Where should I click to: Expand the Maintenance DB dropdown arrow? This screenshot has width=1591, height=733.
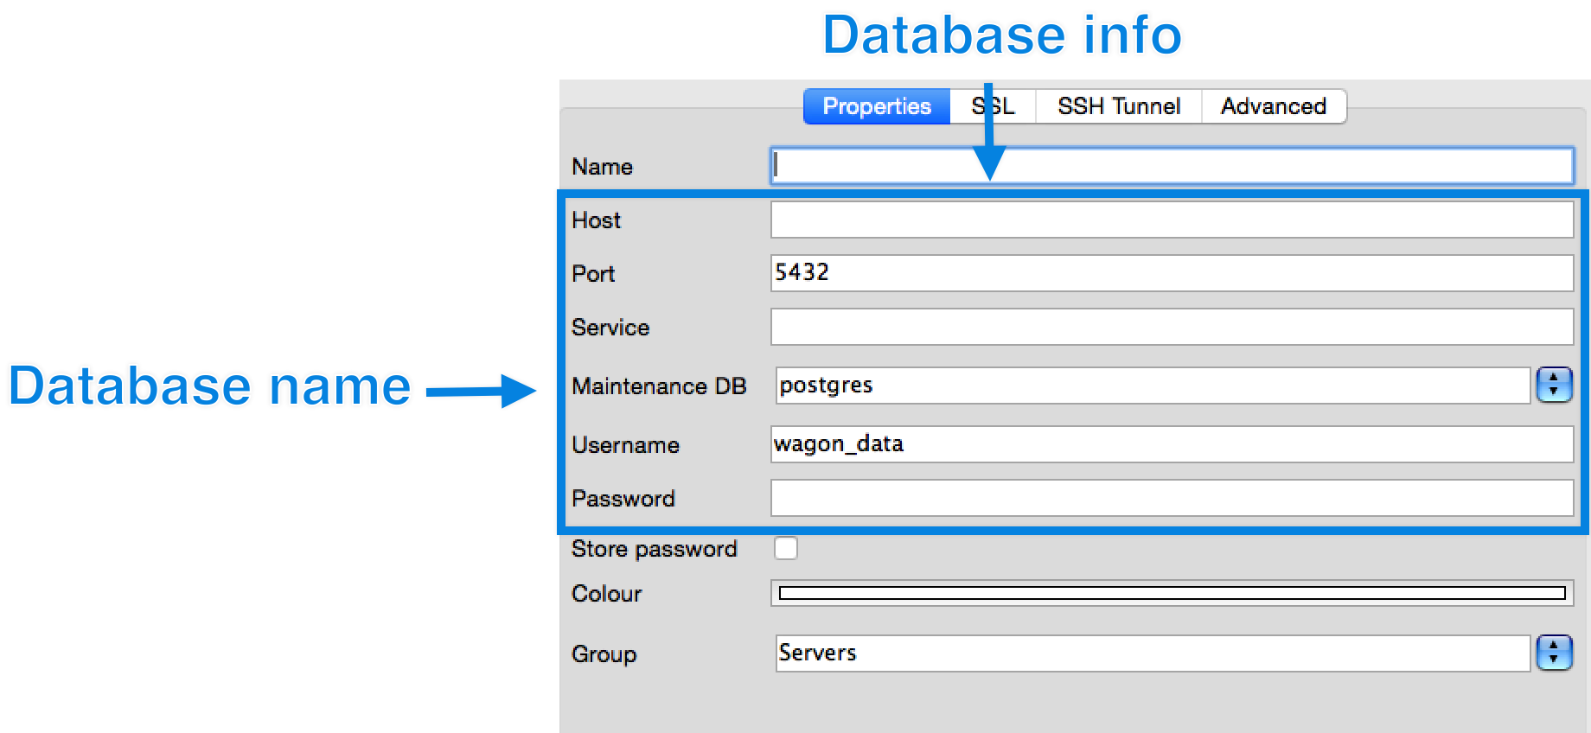(x=1554, y=385)
